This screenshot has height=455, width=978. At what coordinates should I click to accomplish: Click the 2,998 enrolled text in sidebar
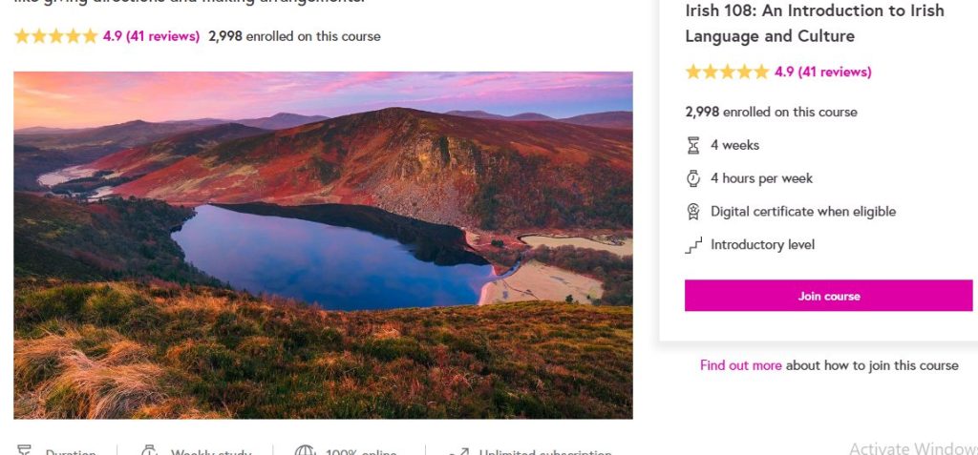(771, 112)
